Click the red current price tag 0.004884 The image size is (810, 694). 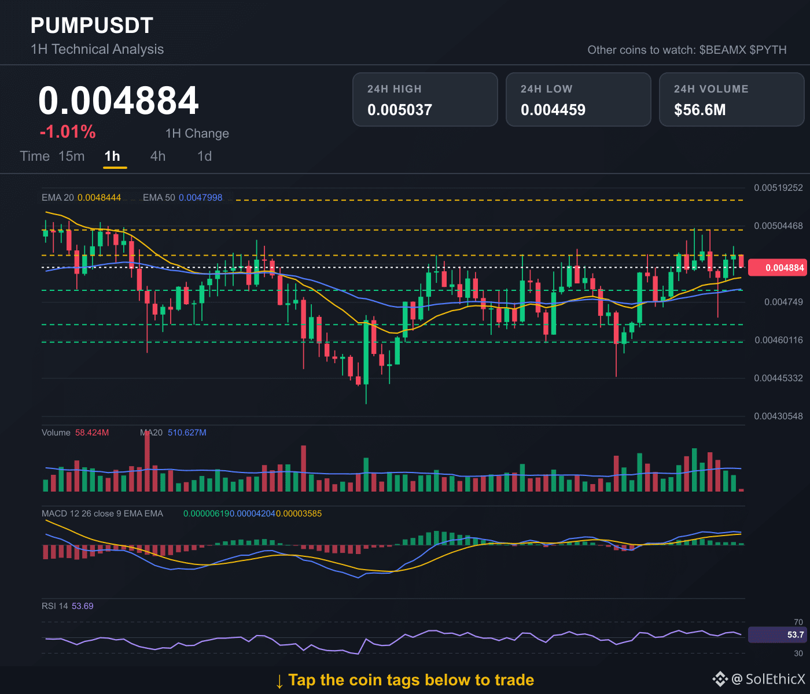click(776, 268)
